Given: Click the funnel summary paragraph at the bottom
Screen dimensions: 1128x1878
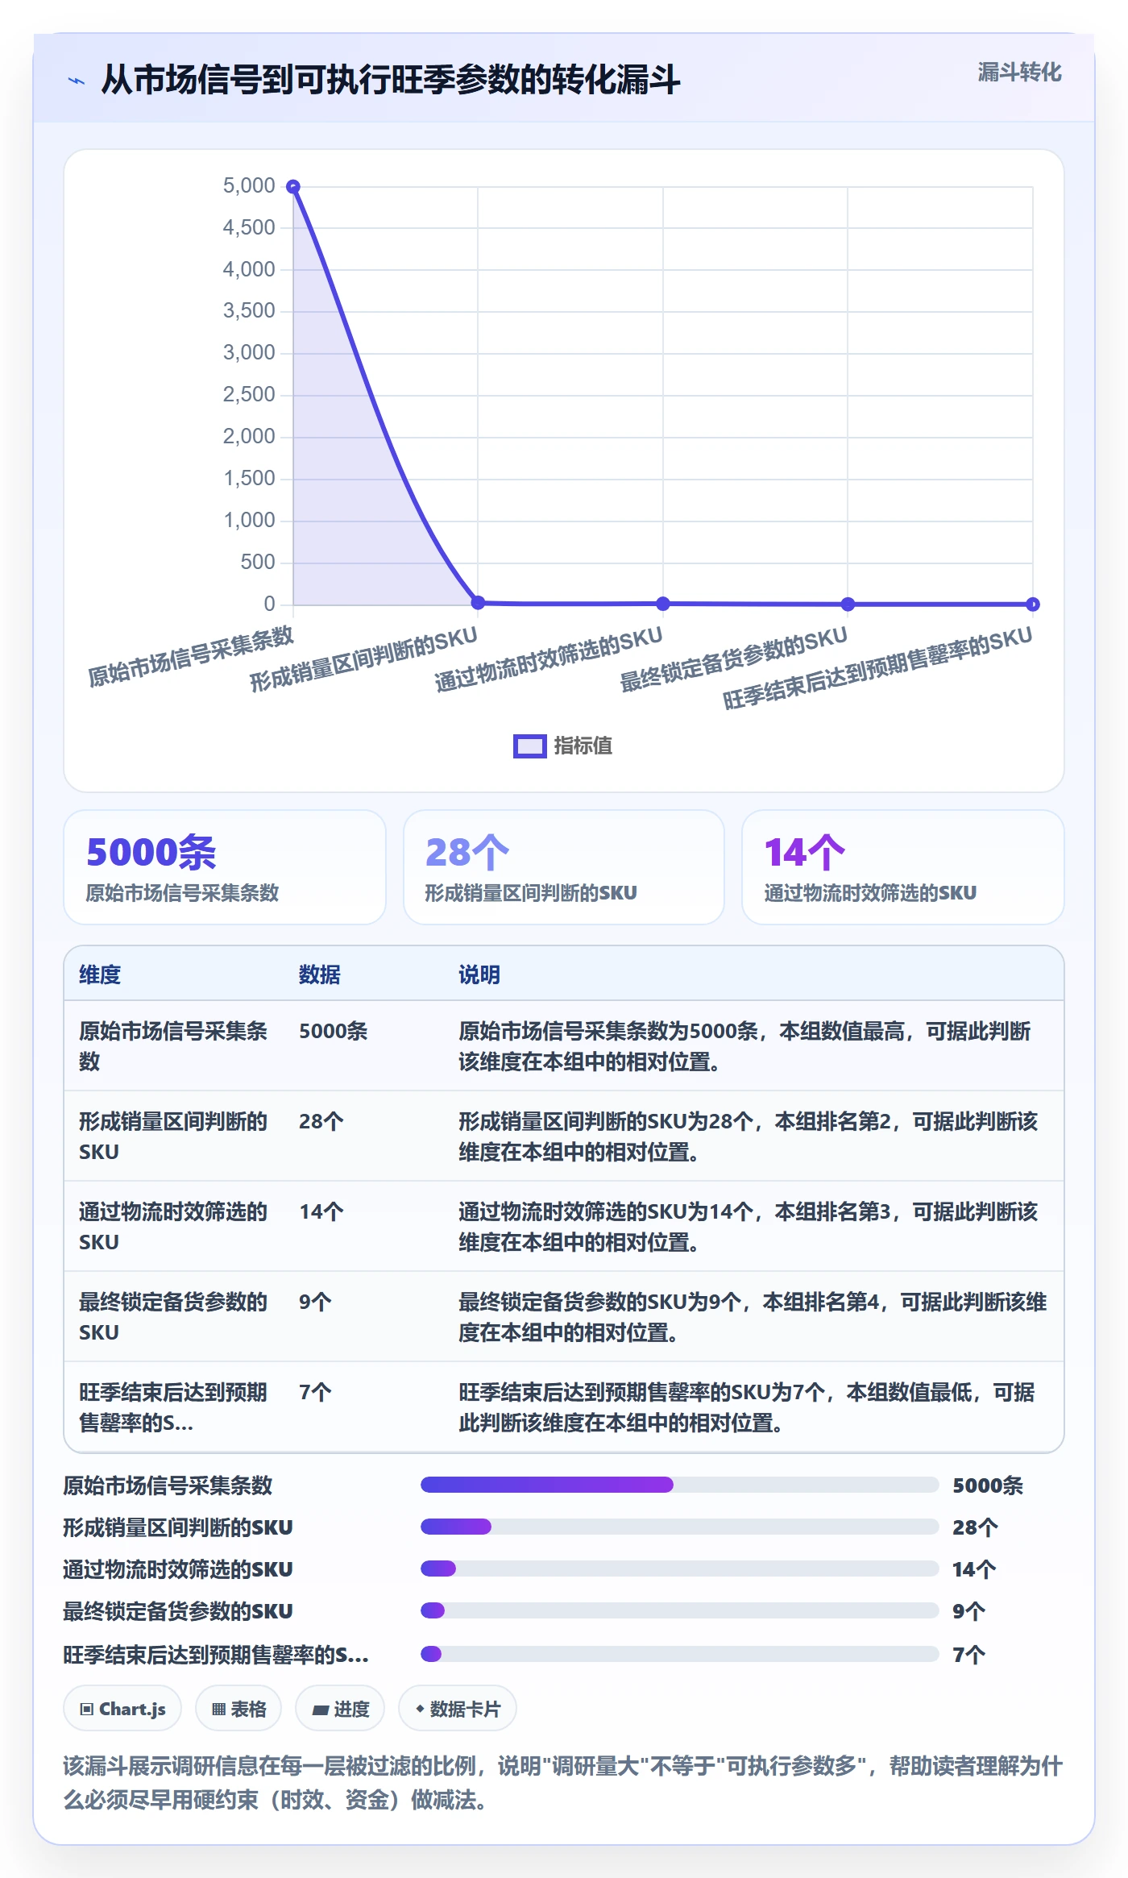Looking at the screenshot, I should click(563, 1783).
